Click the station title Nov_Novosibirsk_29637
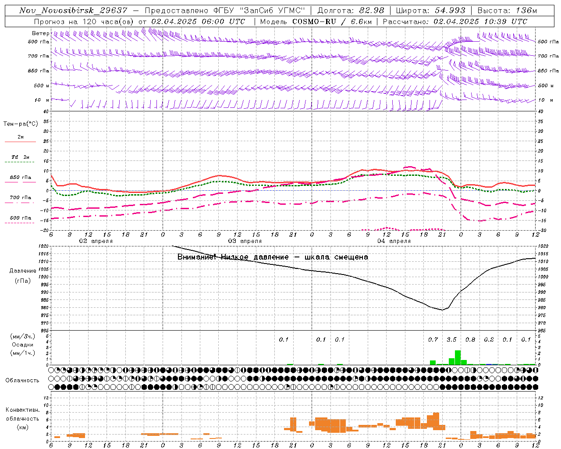The height and width of the screenshot is (449, 561). (73, 11)
